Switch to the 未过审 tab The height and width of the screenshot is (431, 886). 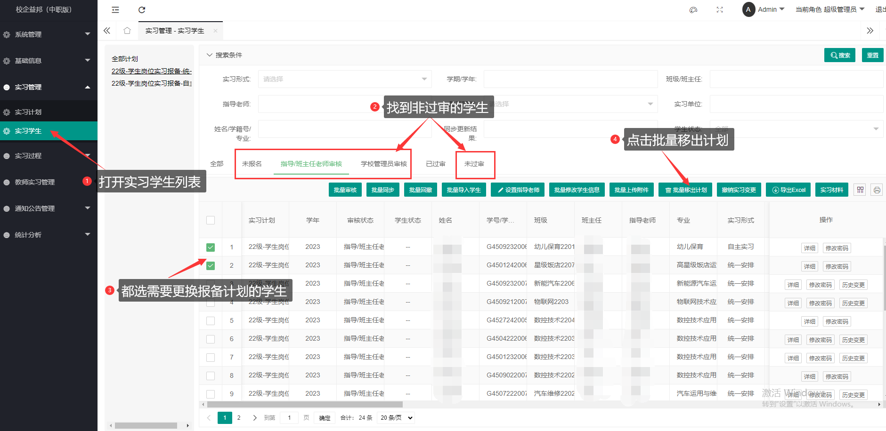coord(474,164)
